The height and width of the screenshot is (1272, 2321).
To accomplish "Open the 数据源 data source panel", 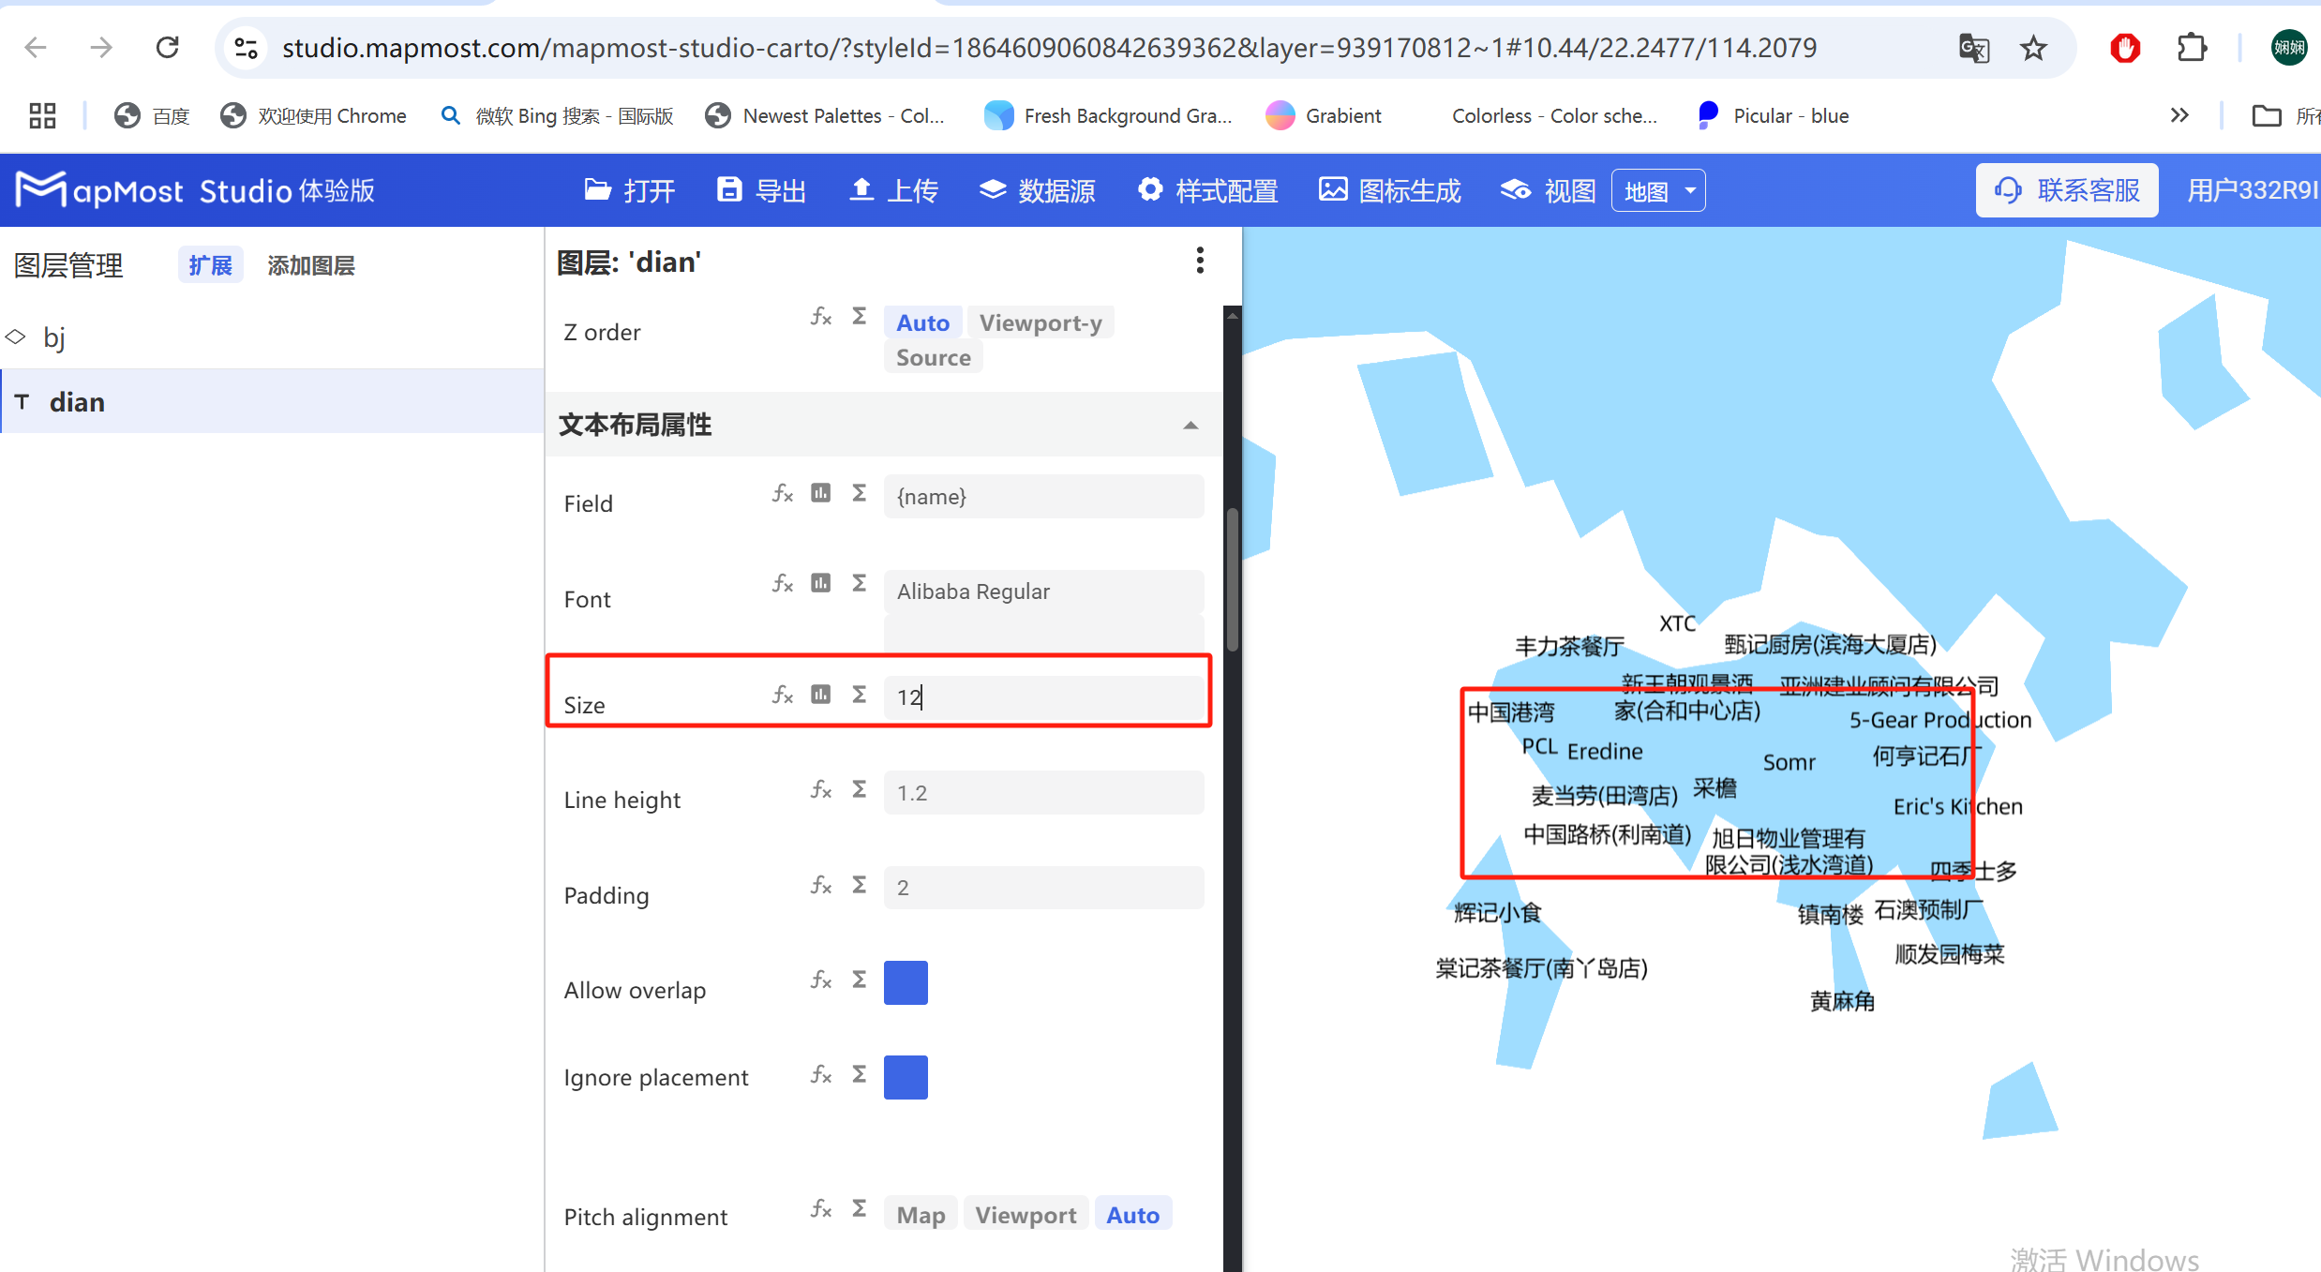I will [993, 190].
